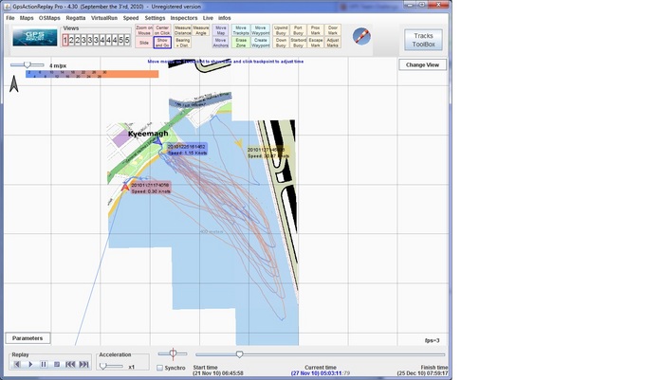Select the red boat track marker
This screenshot has height=380, width=664.
pyautogui.click(x=125, y=186)
